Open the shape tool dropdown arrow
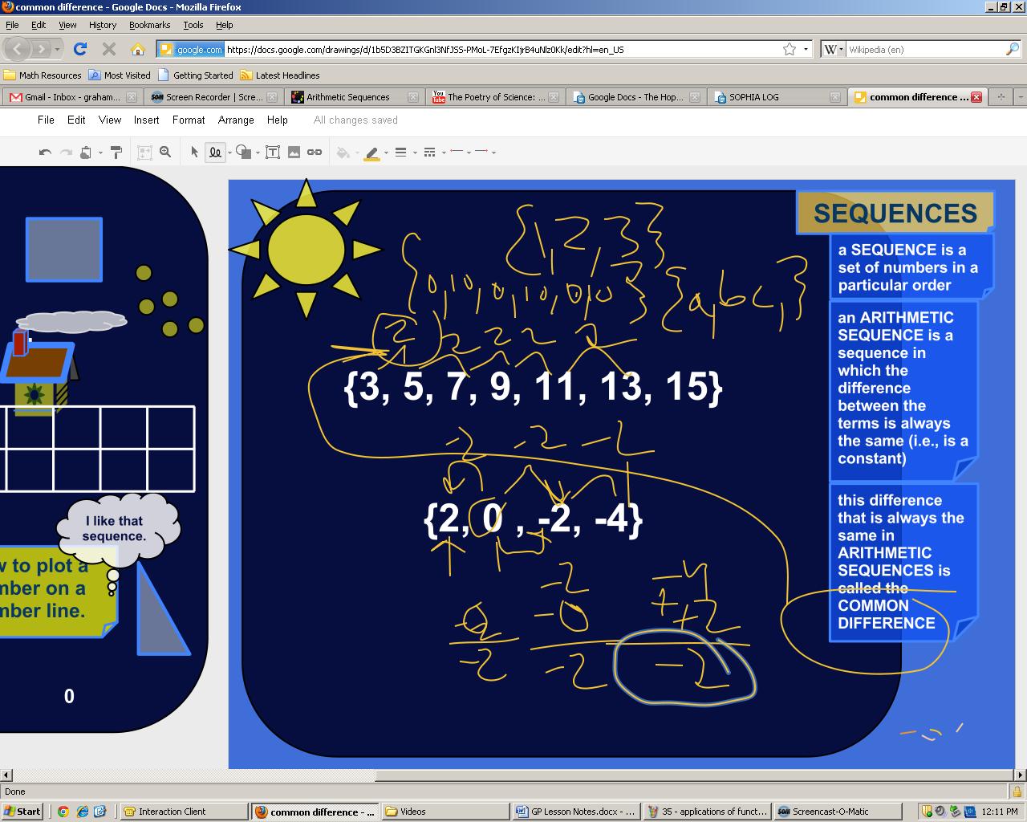The width and height of the screenshot is (1027, 822). (258, 153)
